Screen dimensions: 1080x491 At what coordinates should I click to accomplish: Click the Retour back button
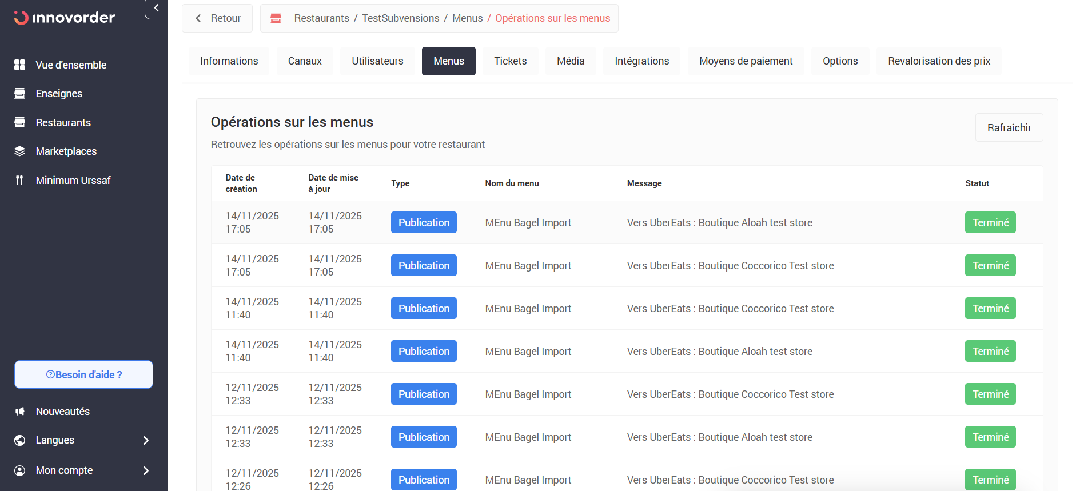217,18
